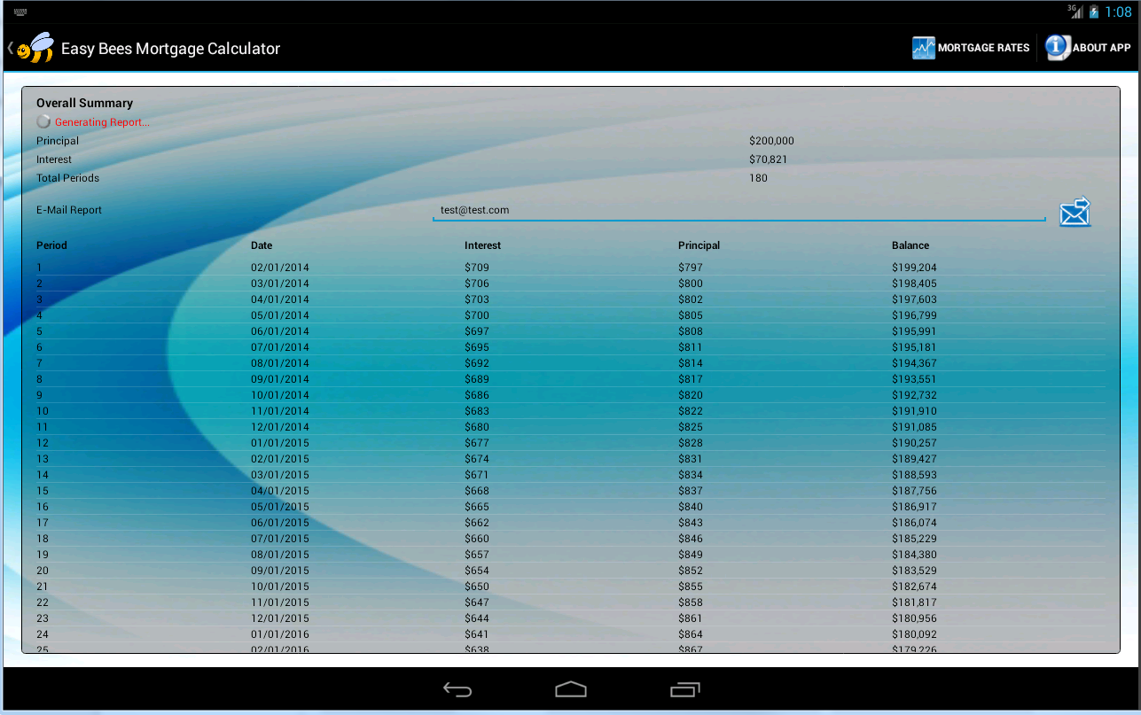Tap the E-Mail Report label

[69, 210]
